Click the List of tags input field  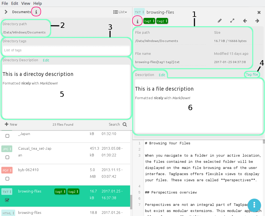66,50
